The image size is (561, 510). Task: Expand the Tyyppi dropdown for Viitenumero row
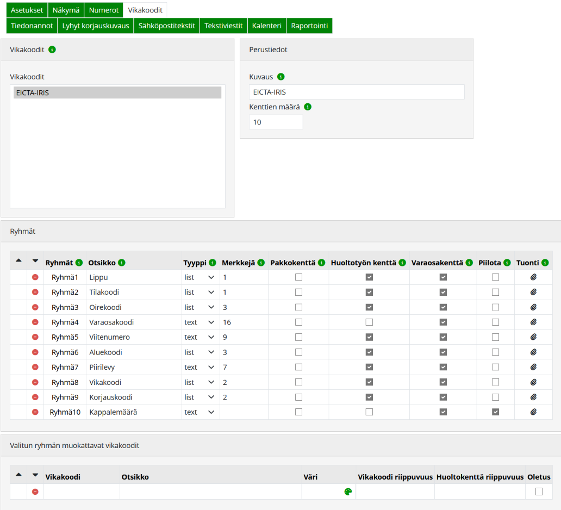point(200,337)
